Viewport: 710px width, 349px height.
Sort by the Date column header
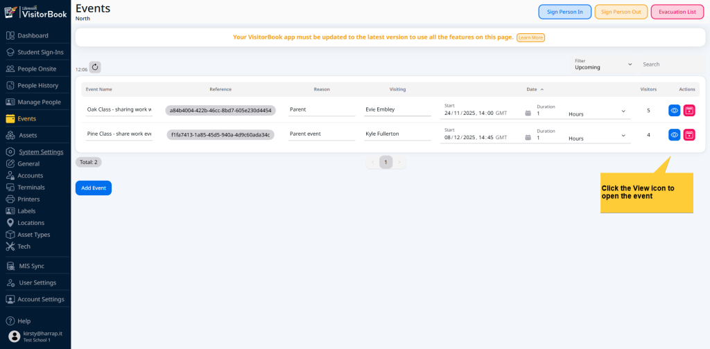coord(534,89)
